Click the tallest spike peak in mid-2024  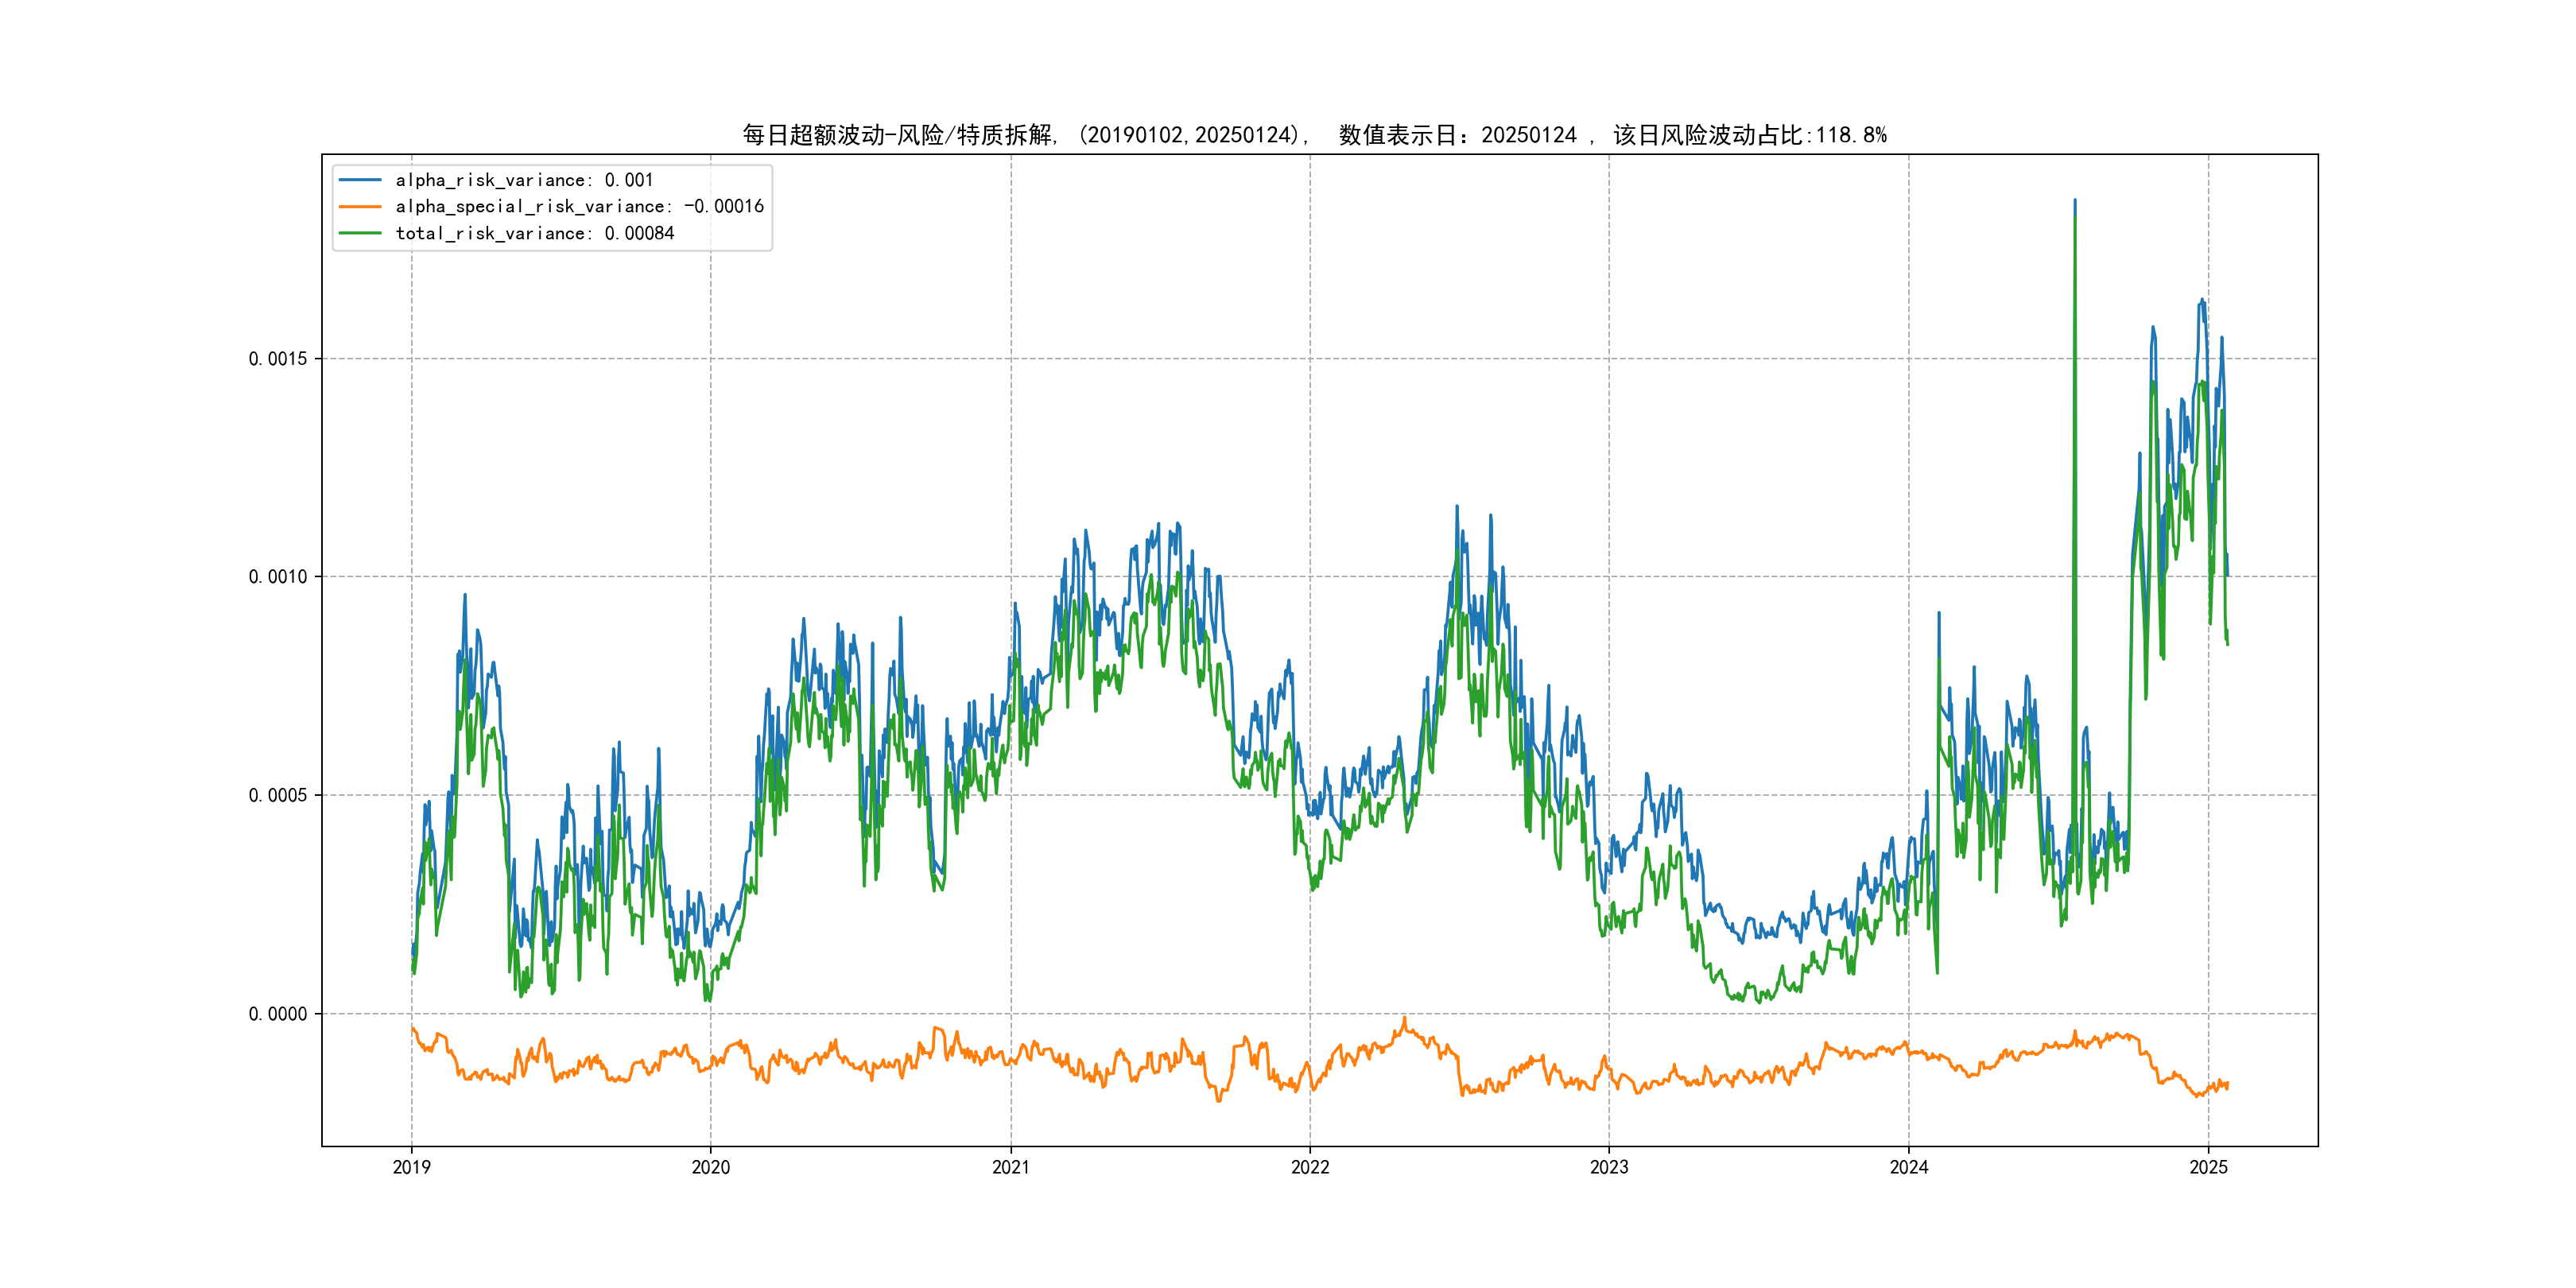click(x=2074, y=201)
